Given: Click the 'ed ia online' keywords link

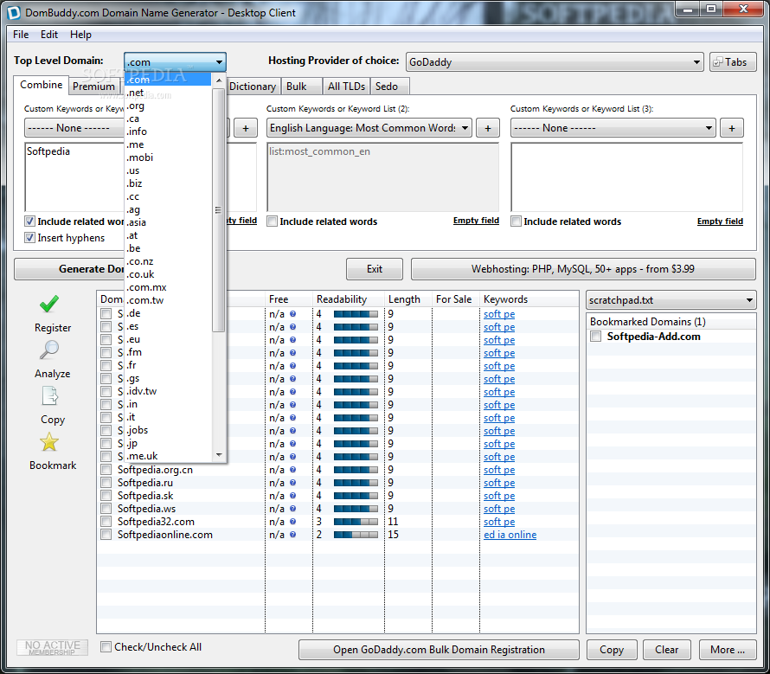Looking at the screenshot, I should pyautogui.click(x=510, y=535).
